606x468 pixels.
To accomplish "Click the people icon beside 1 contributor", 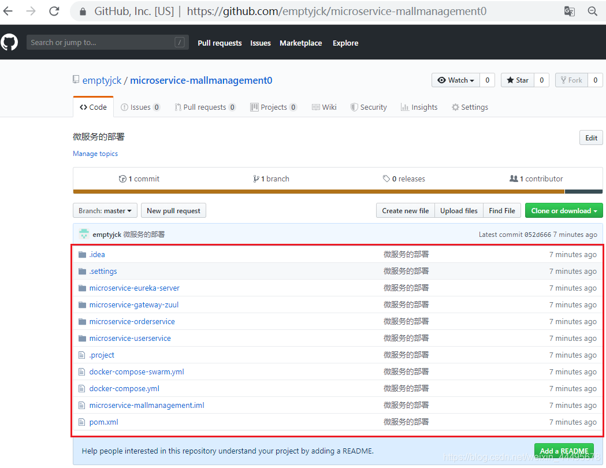I will [x=514, y=179].
